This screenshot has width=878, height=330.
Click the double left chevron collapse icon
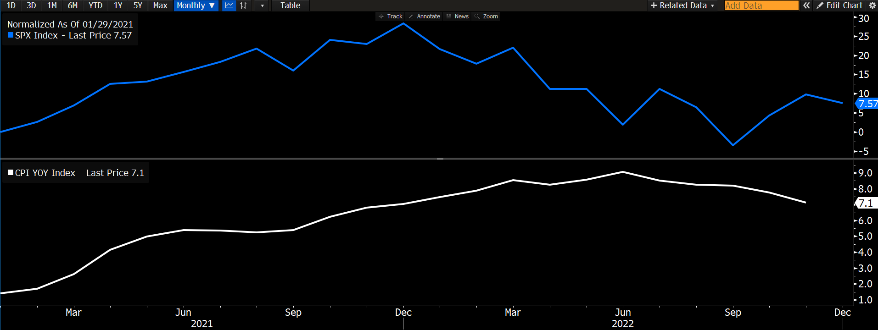pyautogui.click(x=806, y=5)
